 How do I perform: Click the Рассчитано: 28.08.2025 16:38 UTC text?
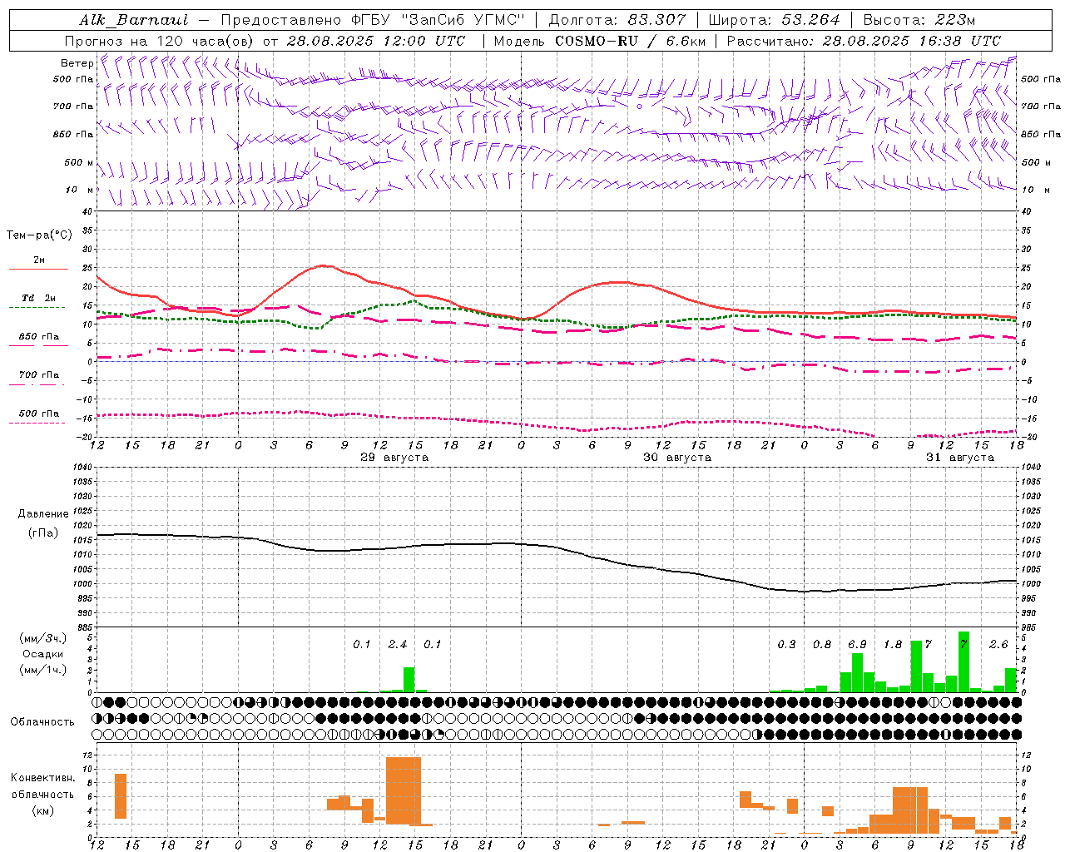tap(864, 41)
